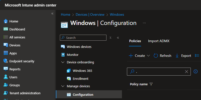The height and width of the screenshot is (100, 201).
Task: Collapse the Device onboarding section
Action: pyautogui.click(x=63, y=62)
